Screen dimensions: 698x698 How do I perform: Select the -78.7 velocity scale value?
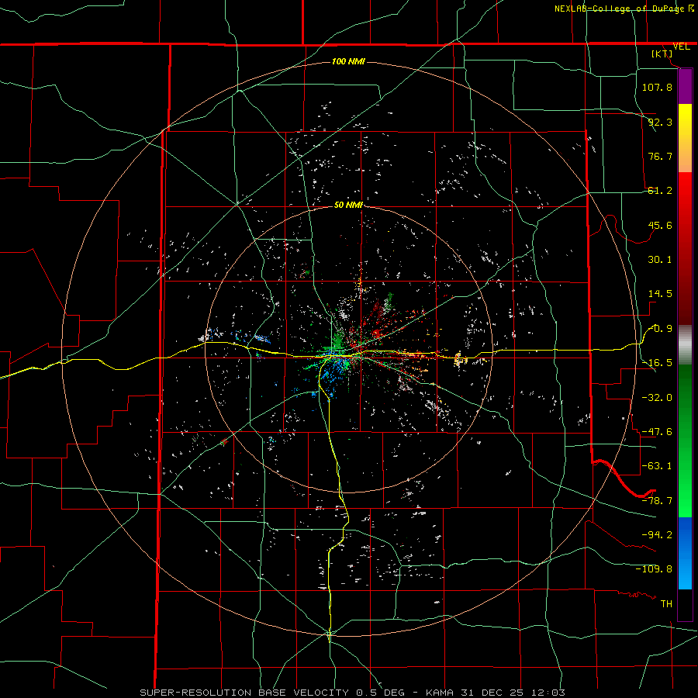point(657,501)
